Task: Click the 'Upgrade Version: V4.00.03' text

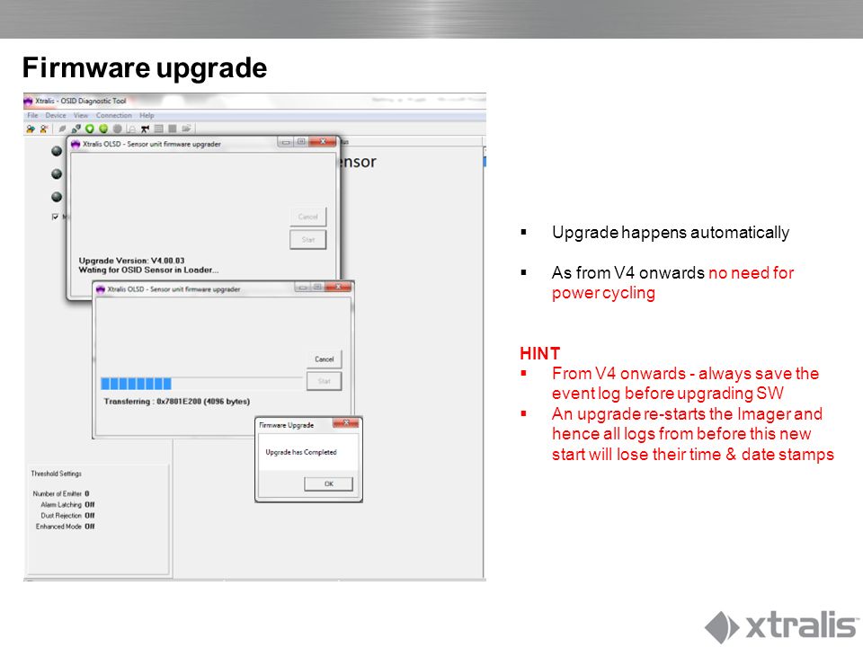Action: pos(131,261)
